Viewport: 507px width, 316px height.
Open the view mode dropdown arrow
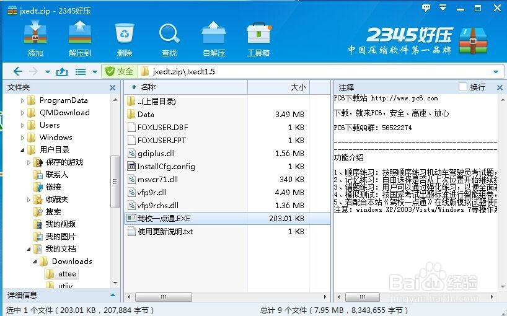click(x=94, y=72)
